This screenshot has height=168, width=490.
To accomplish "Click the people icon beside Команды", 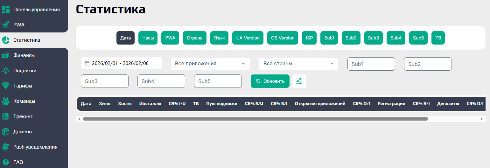I will click(x=6, y=101).
